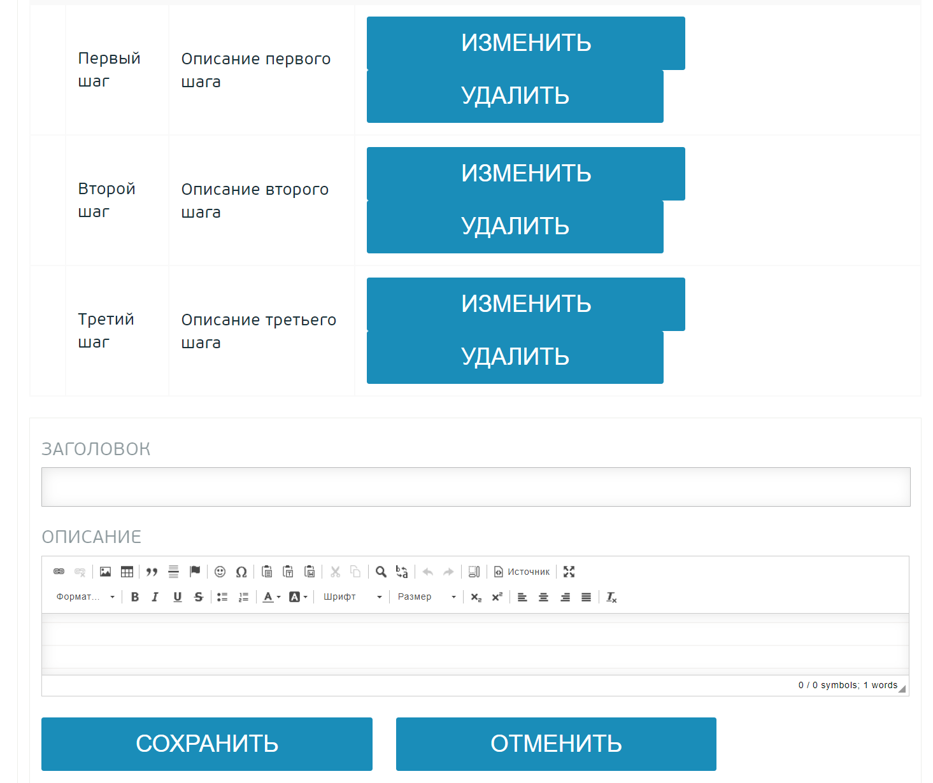This screenshot has height=783, width=933.
Task: Maximize the editor to fullscreen
Action: point(569,572)
